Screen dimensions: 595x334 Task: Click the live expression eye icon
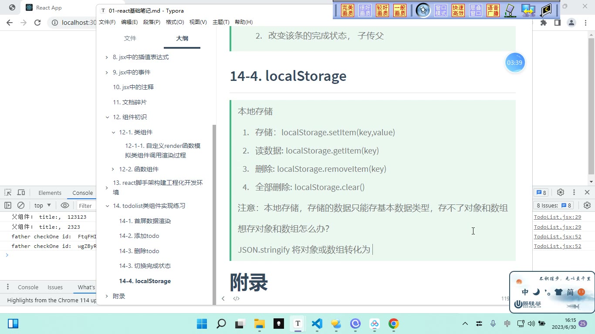[65, 205]
